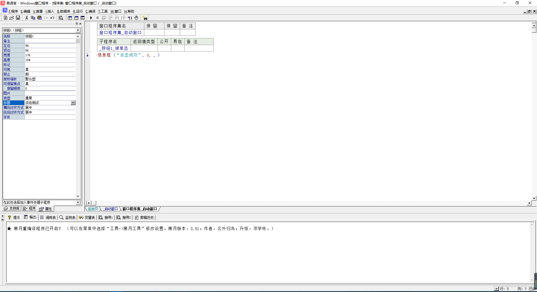Open the T.工具 menu
Viewport: 537px width, 292px height.
(x=103, y=11)
